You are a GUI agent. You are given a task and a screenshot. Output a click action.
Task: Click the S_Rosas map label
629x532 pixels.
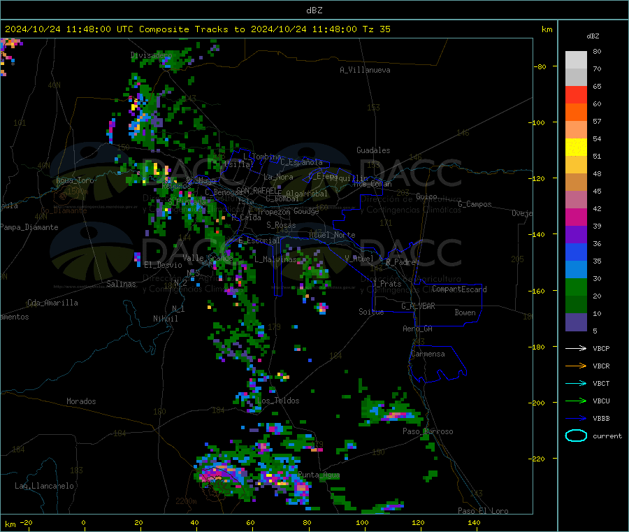[x=281, y=225]
